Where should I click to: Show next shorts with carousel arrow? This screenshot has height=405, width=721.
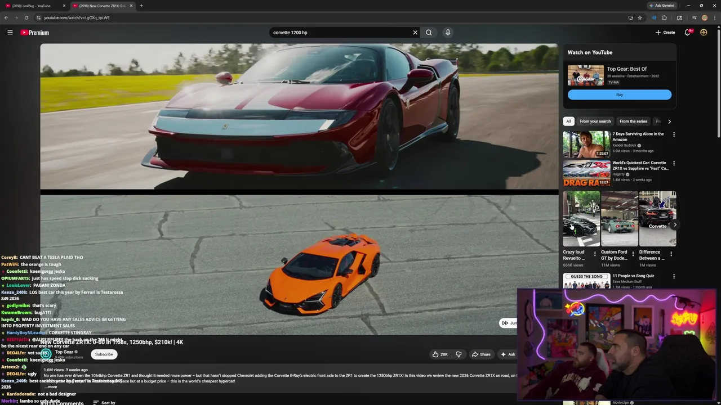[675, 225]
